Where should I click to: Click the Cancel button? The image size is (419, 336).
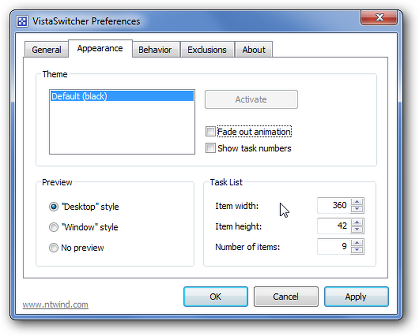point(286,297)
